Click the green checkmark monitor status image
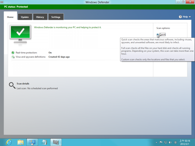The height and width of the screenshot is (146, 195). click(20, 35)
